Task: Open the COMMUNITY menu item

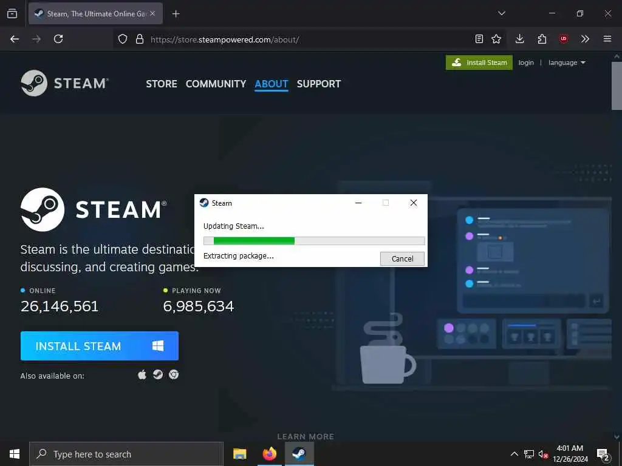Action: click(216, 84)
